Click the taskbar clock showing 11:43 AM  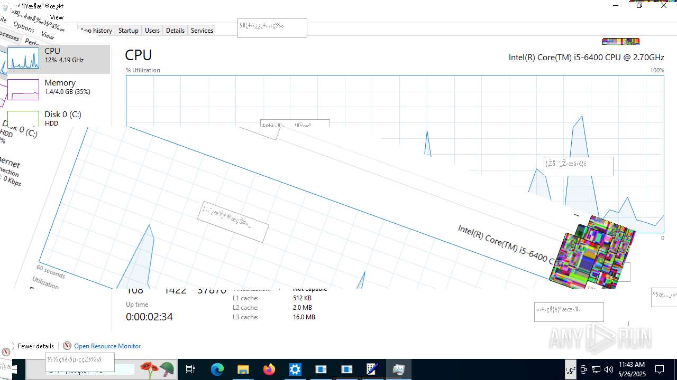coord(632,369)
